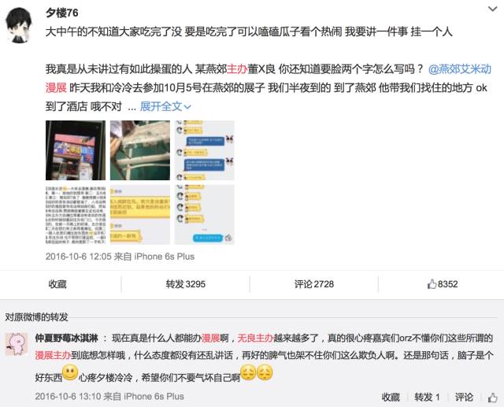
Task: Expand full post text via 展开全文
Action: click(x=165, y=106)
